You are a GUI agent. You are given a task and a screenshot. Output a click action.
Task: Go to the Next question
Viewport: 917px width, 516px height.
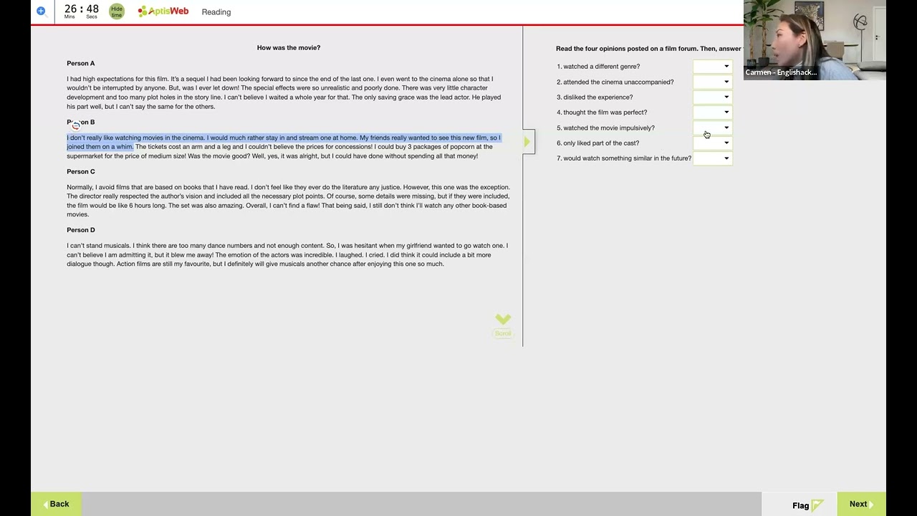pyautogui.click(x=862, y=504)
